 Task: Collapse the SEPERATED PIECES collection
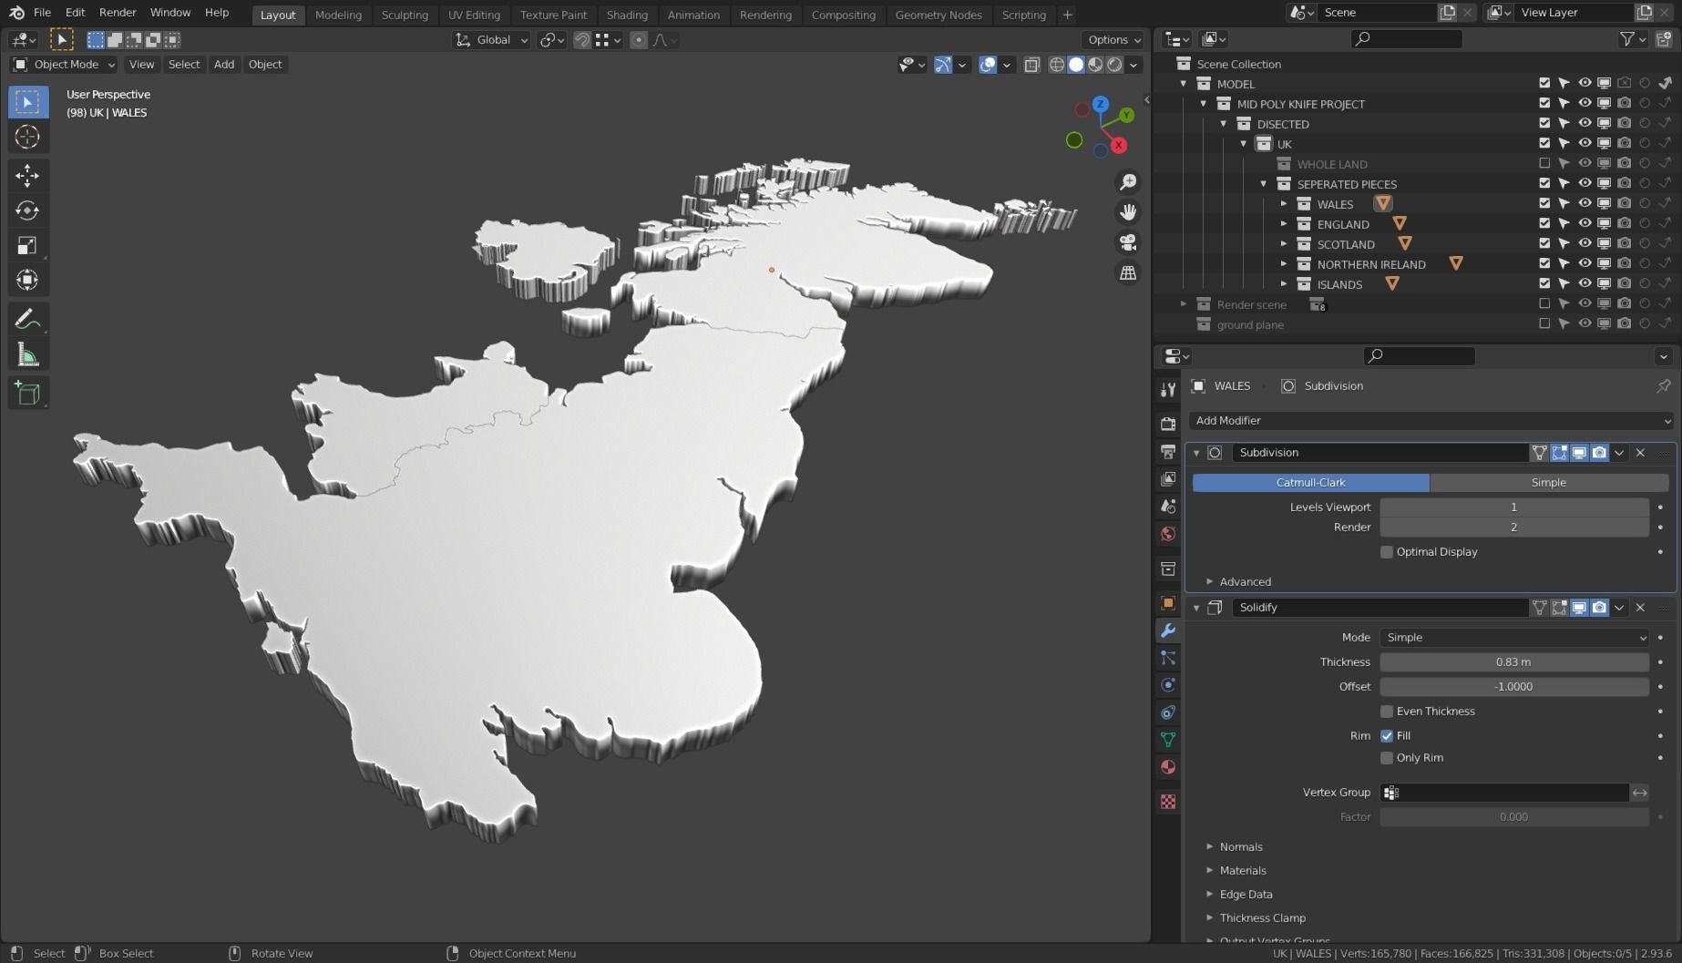pyautogui.click(x=1264, y=184)
